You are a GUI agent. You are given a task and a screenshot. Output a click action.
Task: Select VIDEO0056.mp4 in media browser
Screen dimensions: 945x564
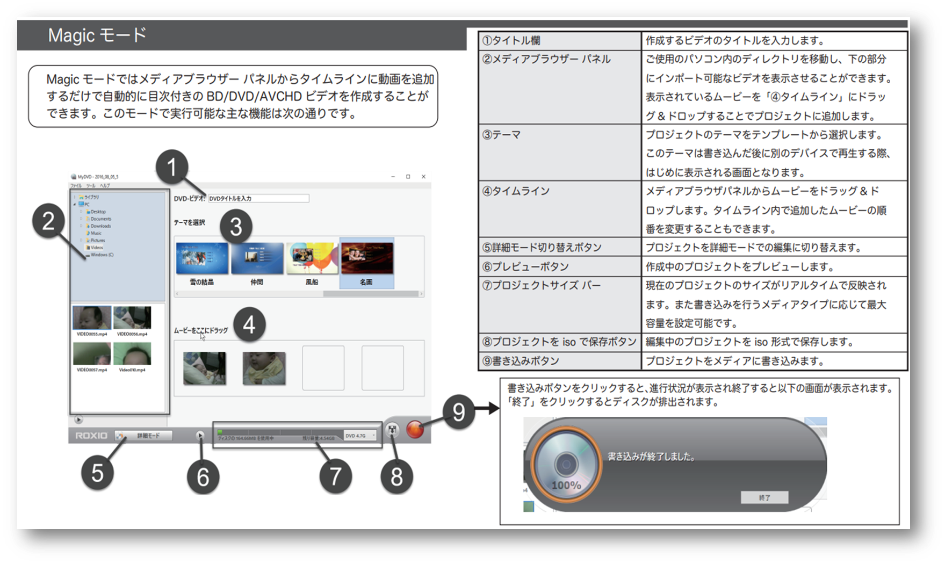132,321
